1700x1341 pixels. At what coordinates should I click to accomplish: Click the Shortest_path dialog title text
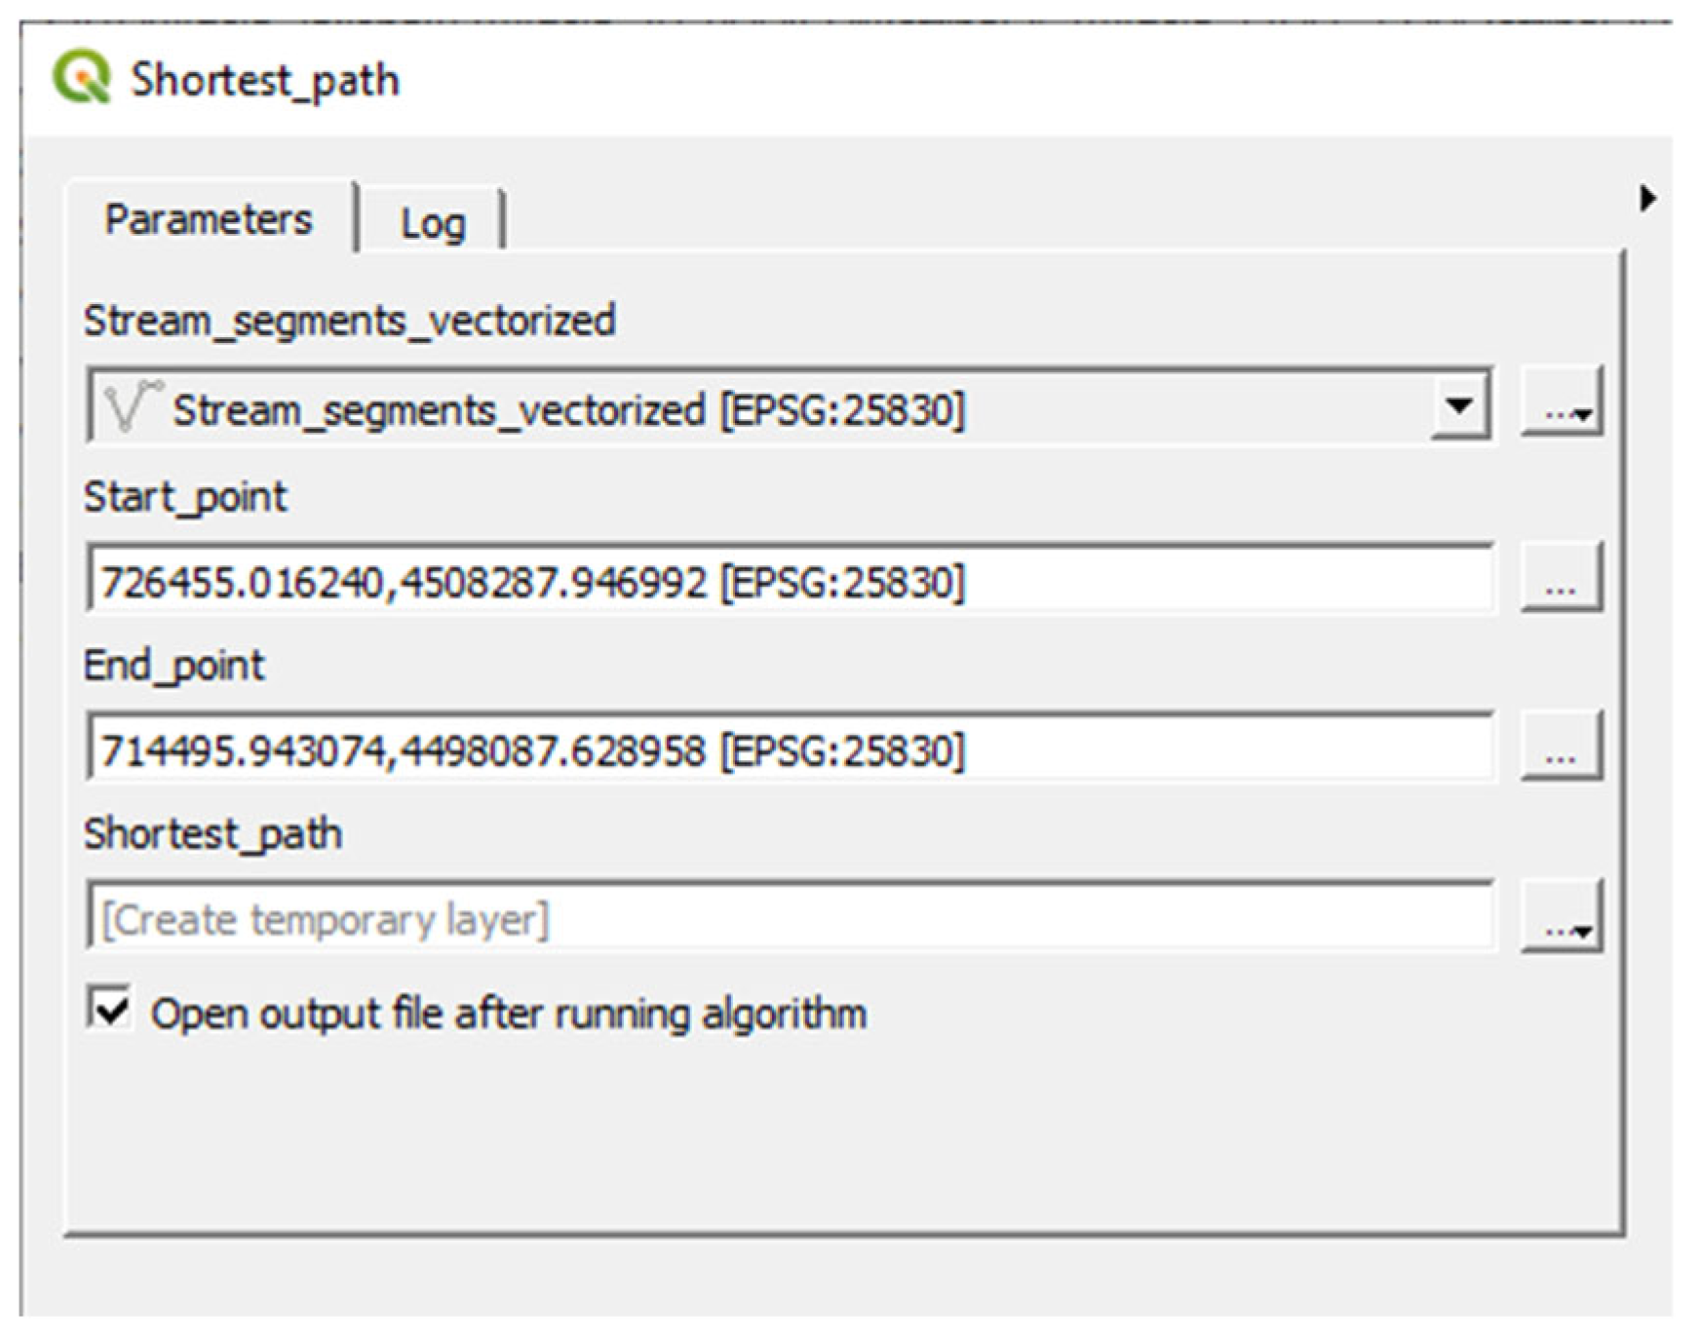tap(265, 80)
